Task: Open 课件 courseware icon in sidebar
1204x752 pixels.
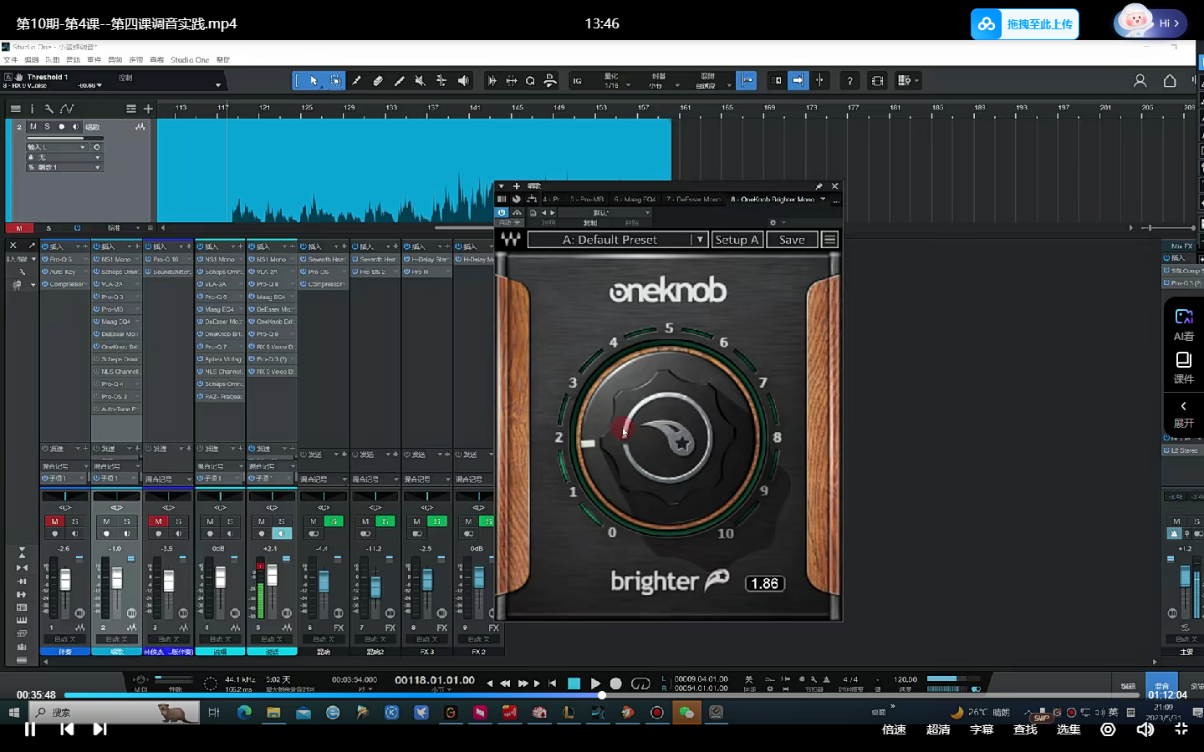Action: 1184,368
